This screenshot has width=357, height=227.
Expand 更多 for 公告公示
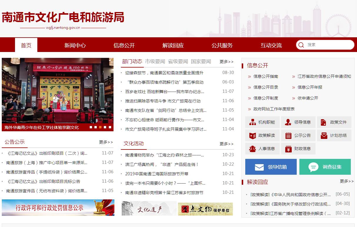point(106,142)
